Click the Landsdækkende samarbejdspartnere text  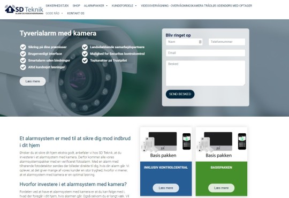[117, 47]
